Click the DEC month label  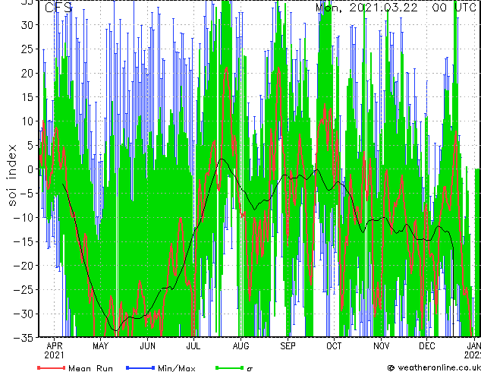click(x=427, y=346)
